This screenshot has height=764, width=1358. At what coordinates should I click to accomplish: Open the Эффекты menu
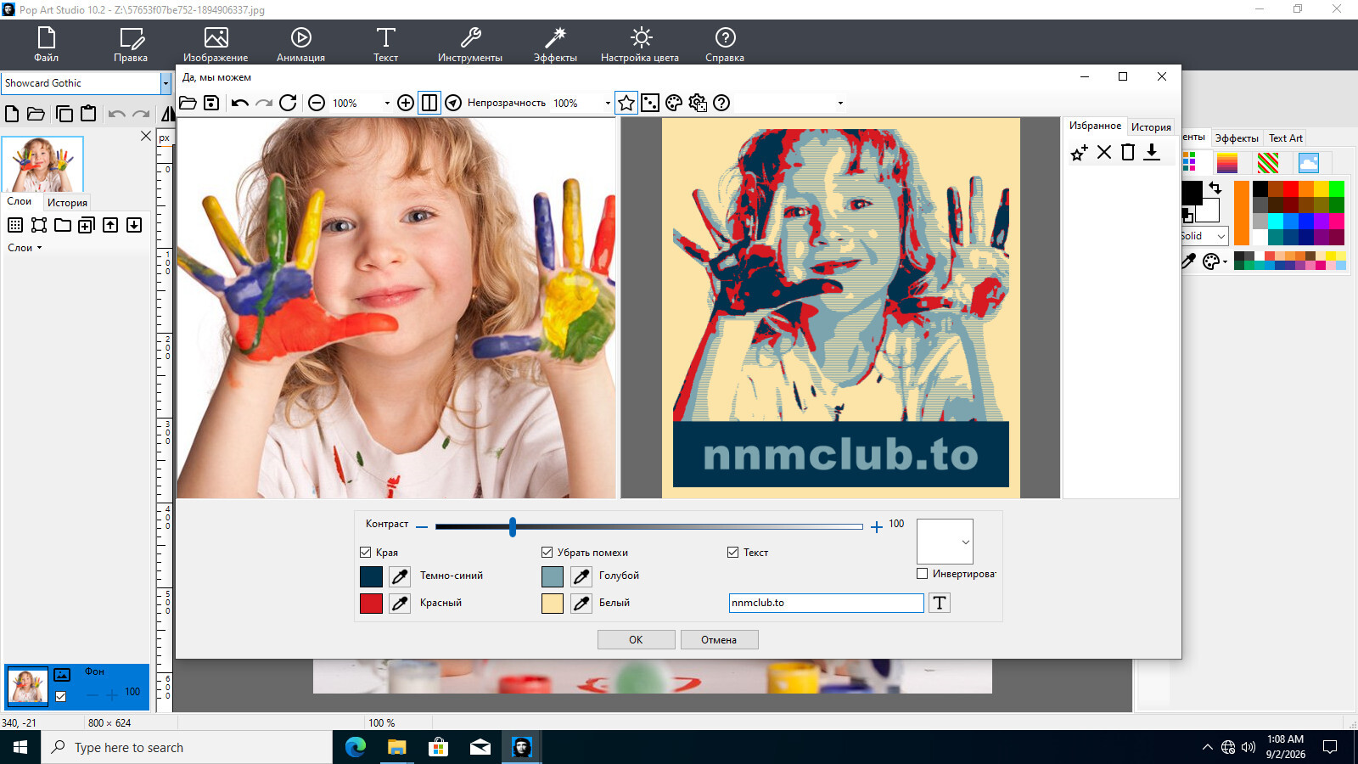pos(555,44)
